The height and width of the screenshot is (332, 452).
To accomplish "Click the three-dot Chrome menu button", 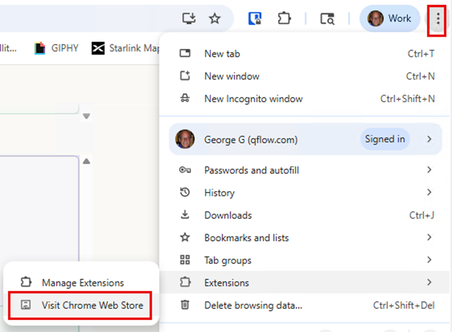I will pos(438,19).
